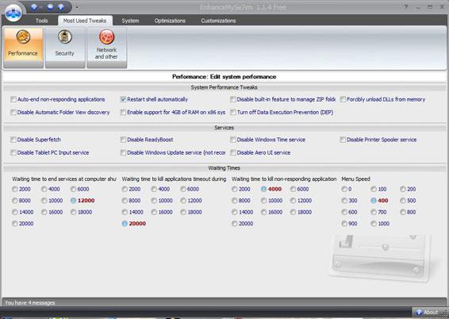This screenshot has width=449, height=319.
Task: Check Disable built-in feature to manage ZIP folders
Action: (x=233, y=99)
